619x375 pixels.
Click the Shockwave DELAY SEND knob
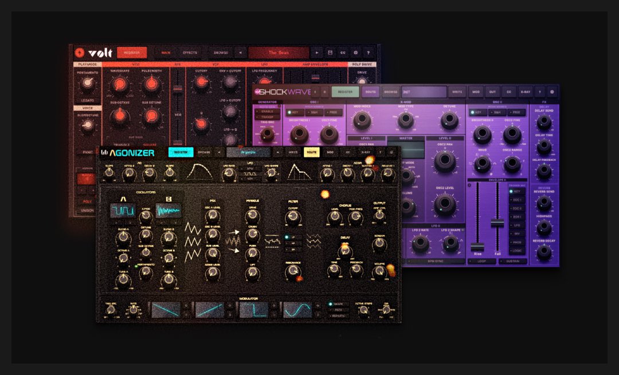pos(544,123)
